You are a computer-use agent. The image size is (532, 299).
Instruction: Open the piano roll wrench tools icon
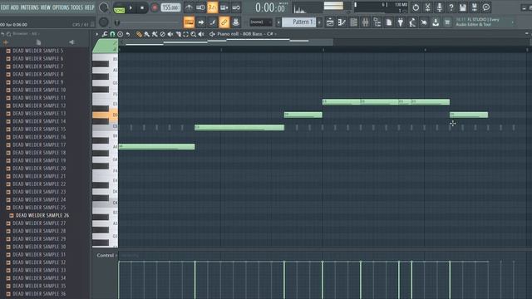click(x=105, y=34)
